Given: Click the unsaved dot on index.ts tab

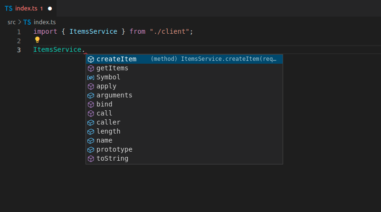Looking at the screenshot, I should click(x=50, y=9).
